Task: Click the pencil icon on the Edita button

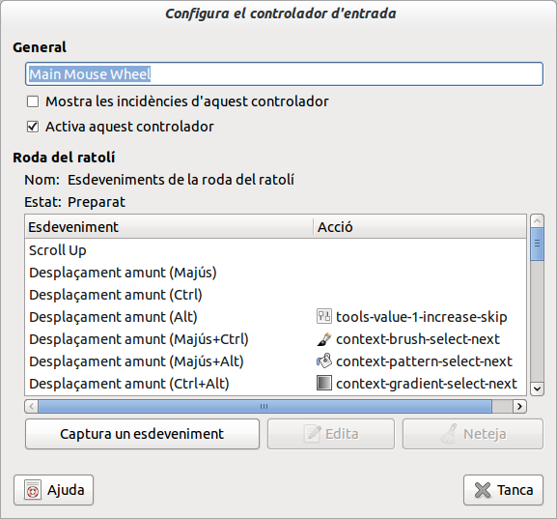Action: tap(313, 434)
